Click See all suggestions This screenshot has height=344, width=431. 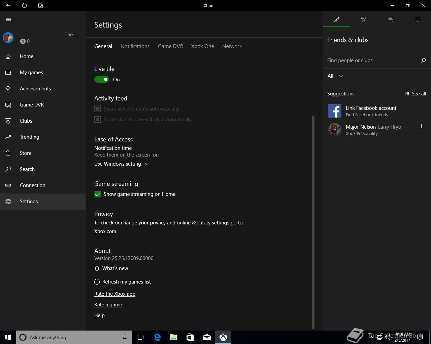tap(416, 94)
